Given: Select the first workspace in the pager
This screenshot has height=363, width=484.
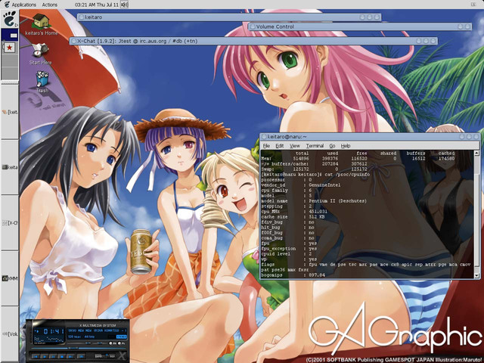Looking at the screenshot, I should [x=10, y=36].
